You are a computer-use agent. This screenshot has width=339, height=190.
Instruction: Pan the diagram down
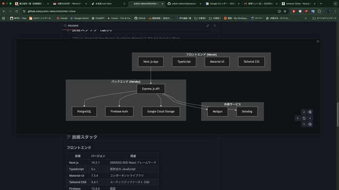tap(304, 124)
